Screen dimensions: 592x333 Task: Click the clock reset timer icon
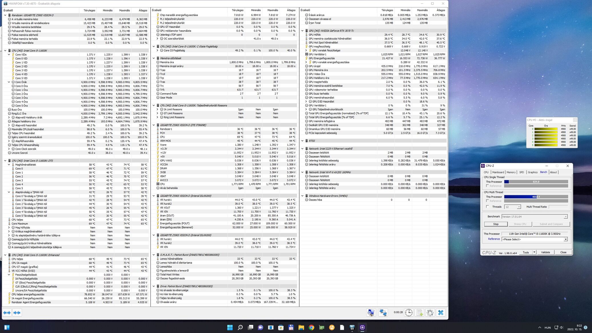(x=409, y=313)
